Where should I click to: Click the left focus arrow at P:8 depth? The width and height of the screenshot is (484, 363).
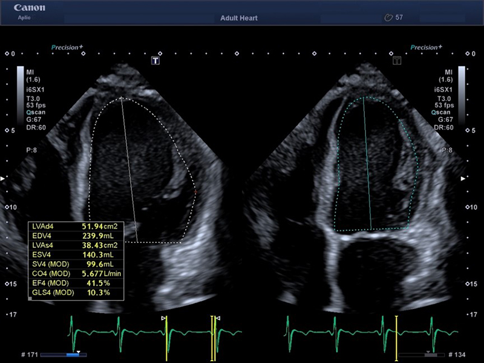click(2, 179)
